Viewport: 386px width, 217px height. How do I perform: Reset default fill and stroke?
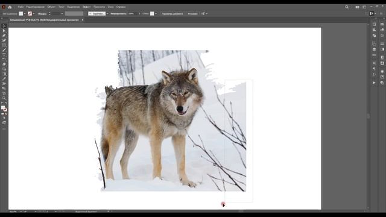tap(2, 104)
